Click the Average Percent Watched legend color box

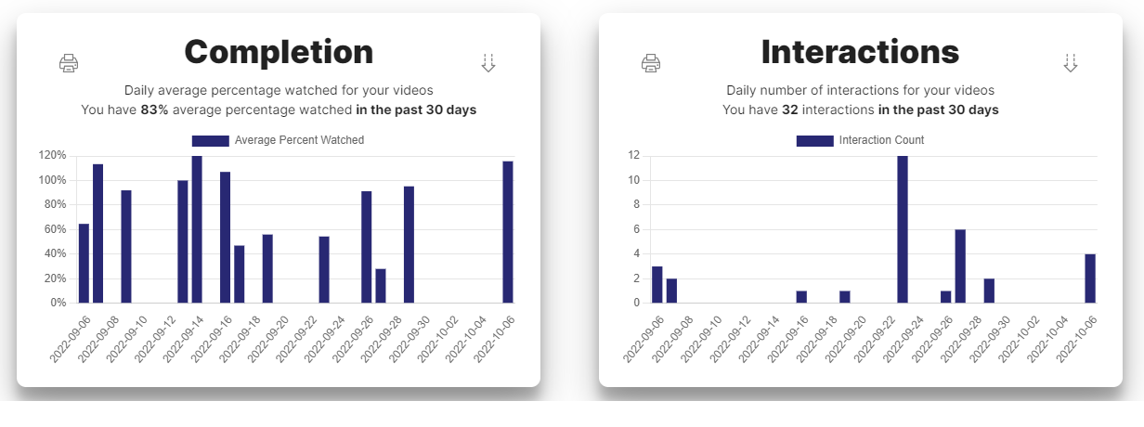(x=210, y=140)
